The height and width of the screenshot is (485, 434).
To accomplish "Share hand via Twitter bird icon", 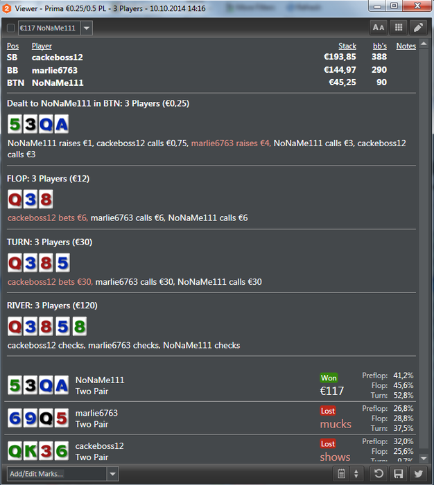I will coord(418,473).
